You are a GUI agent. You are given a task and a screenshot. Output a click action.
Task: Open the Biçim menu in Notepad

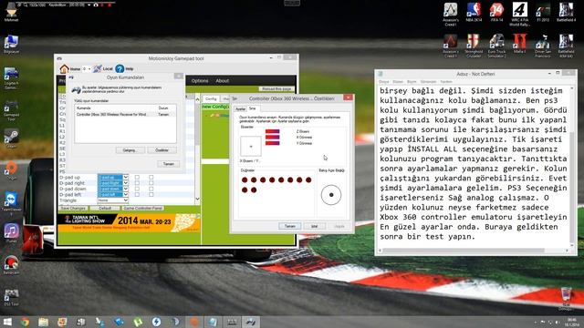pyautogui.click(x=412, y=81)
